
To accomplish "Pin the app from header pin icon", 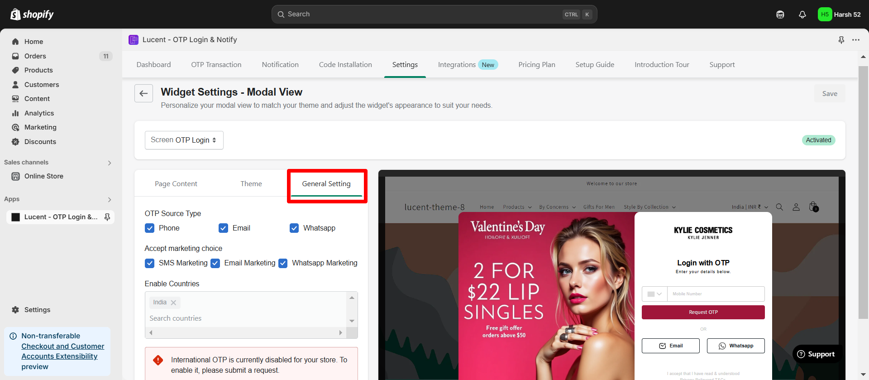I will tap(841, 40).
